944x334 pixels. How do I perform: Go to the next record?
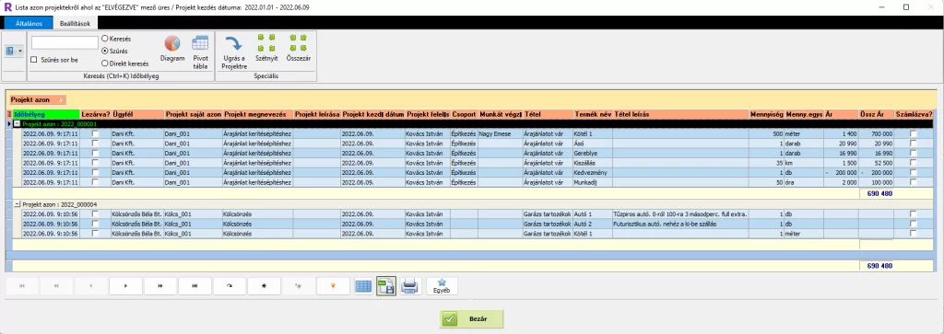pos(125,286)
